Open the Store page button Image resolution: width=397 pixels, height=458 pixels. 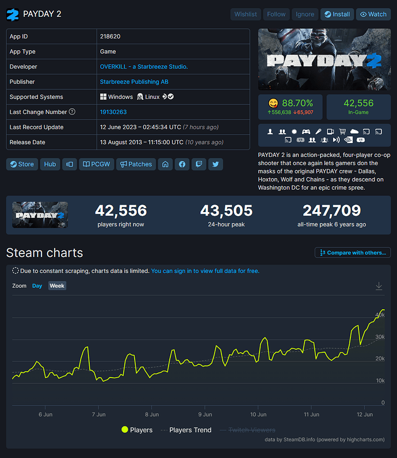(x=22, y=164)
